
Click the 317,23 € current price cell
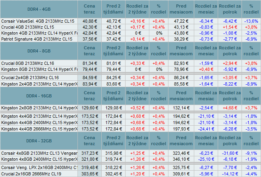pos(90,153)
